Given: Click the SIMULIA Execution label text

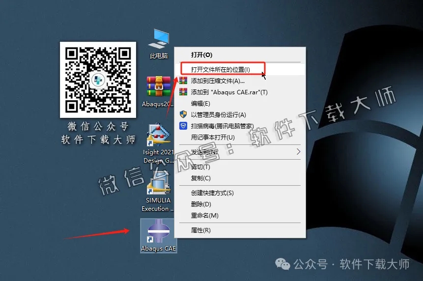Looking at the screenshot, I should 158,204.
